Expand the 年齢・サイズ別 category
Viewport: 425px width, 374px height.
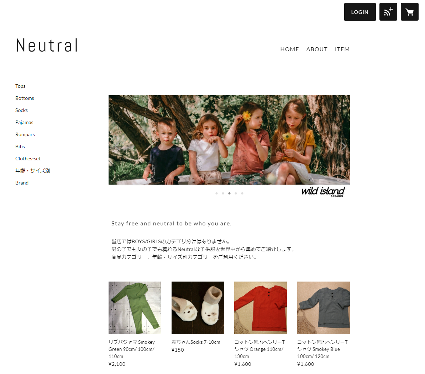pos(32,171)
